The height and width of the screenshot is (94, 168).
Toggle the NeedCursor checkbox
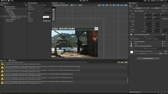point(43,9)
